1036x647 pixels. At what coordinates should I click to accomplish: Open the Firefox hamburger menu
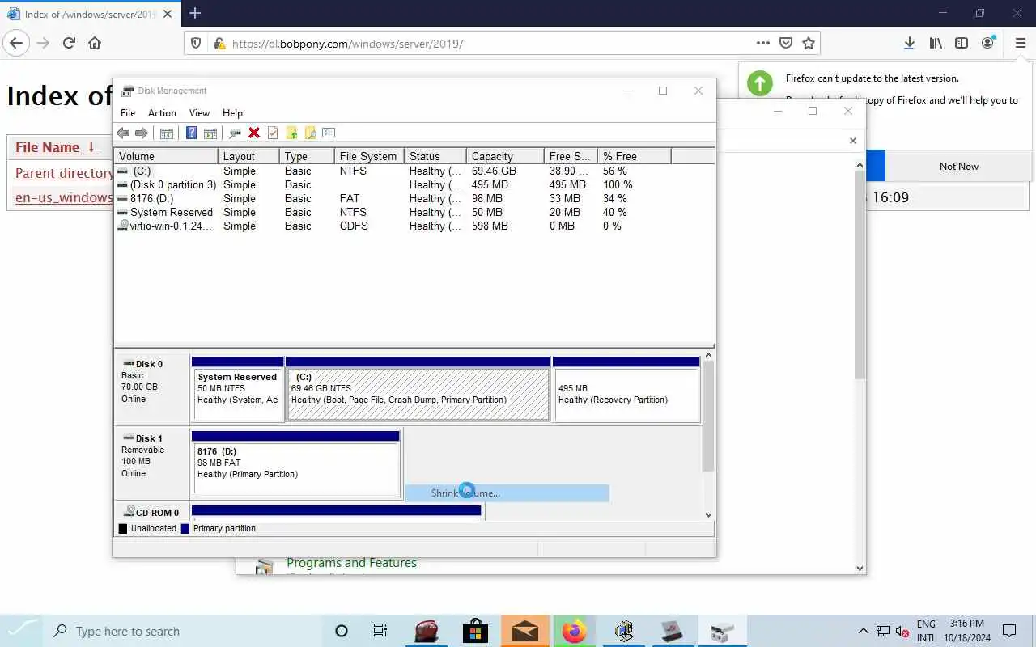[1020, 44]
